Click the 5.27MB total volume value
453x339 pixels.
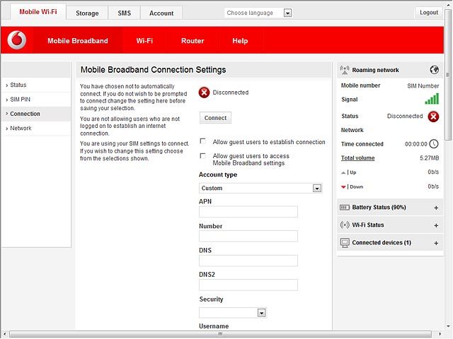click(430, 158)
